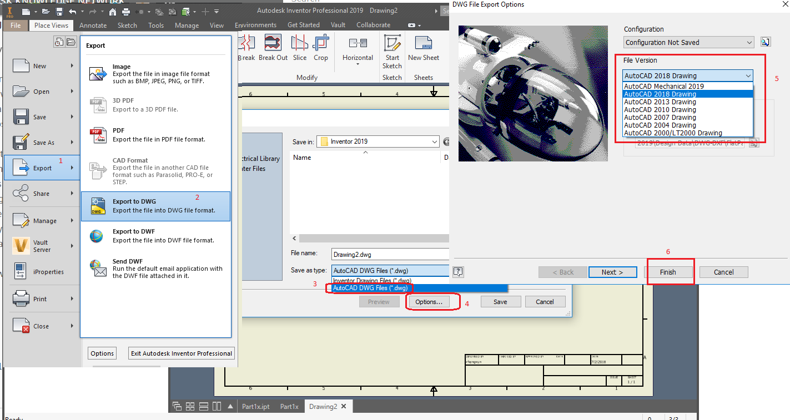Choose Send DWF option
This screenshot has height=420, width=790.
click(155, 269)
